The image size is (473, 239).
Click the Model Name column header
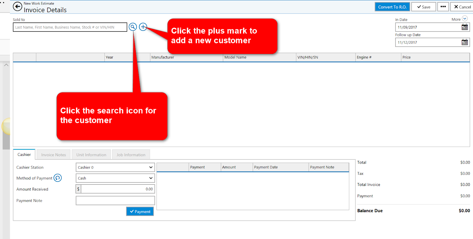[x=259, y=57]
